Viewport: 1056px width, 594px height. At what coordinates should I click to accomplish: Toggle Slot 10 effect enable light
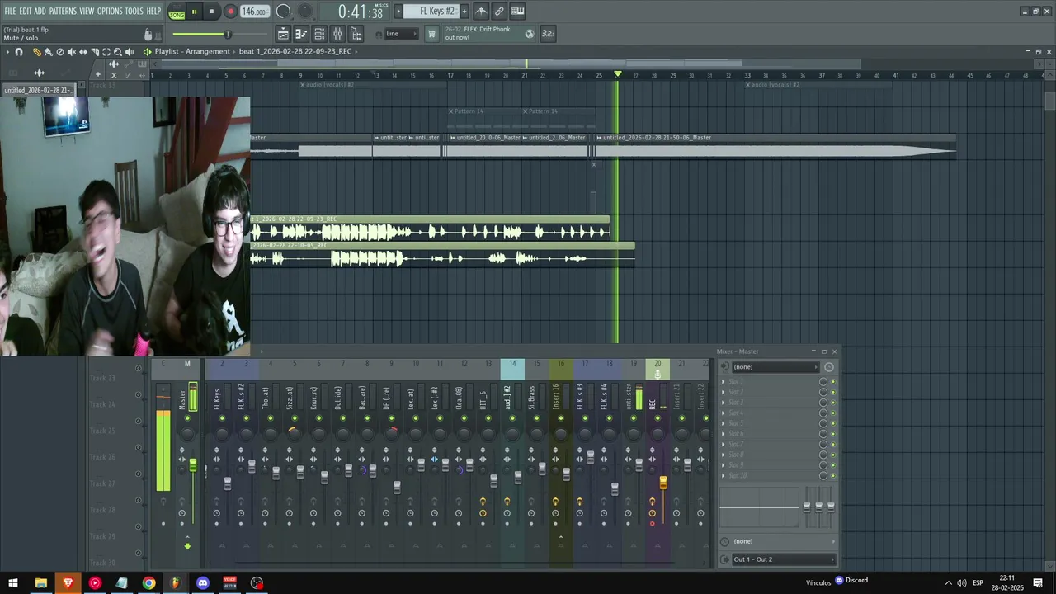pyautogui.click(x=833, y=476)
